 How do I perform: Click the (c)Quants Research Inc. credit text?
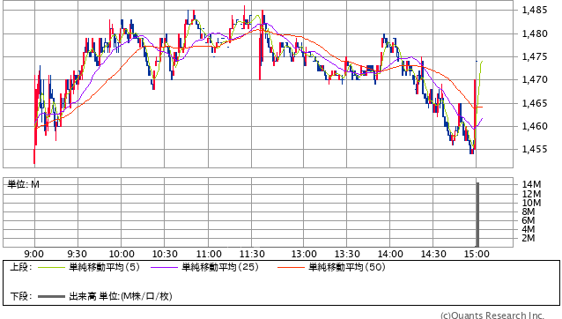pos(492,315)
